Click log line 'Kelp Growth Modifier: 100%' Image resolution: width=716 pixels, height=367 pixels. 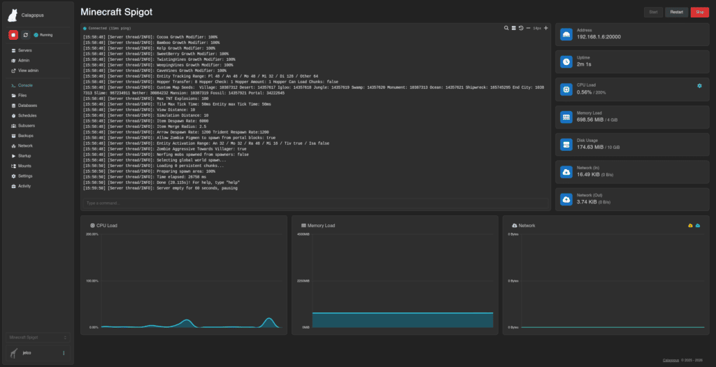[x=149, y=48]
